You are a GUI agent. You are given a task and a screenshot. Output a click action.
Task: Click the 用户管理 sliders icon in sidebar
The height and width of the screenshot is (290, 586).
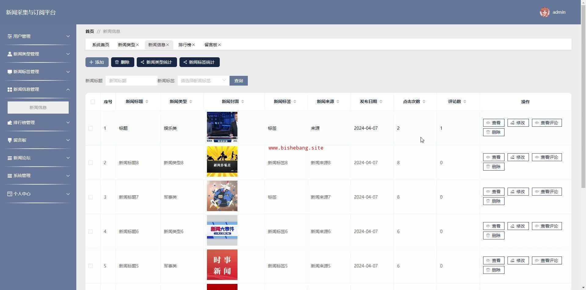point(10,36)
